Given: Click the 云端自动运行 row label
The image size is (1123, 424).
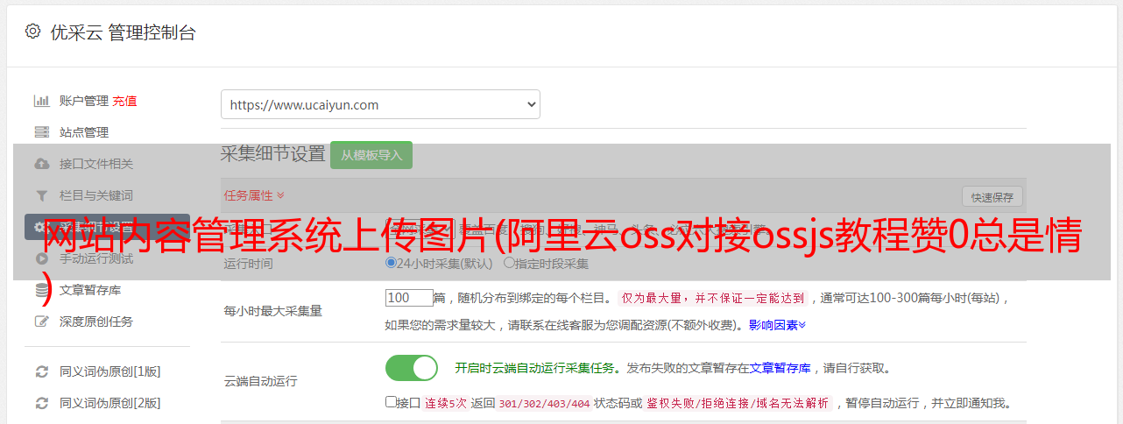Looking at the screenshot, I should (260, 381).
